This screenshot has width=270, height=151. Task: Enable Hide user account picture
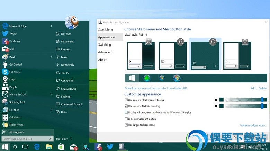click(x=126, y=119)
